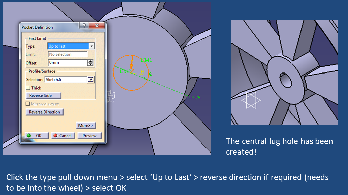Click the Preview button

pyautogui.click(x=90, y=135)
